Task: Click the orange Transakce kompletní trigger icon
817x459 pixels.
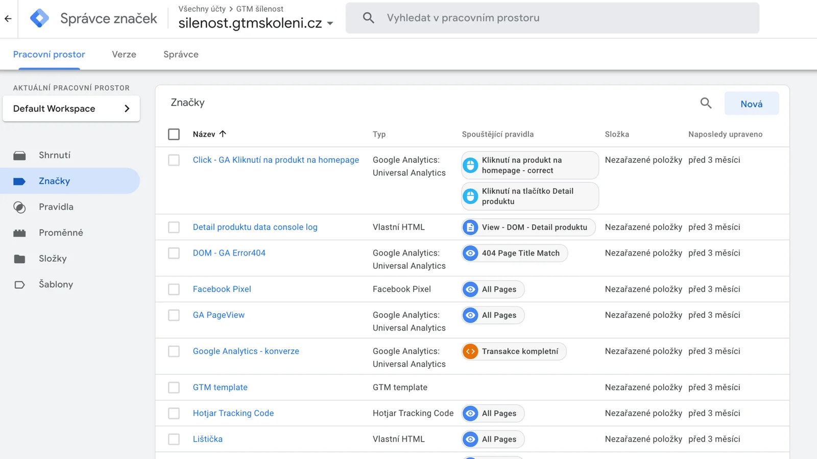Action: point(470,351)
